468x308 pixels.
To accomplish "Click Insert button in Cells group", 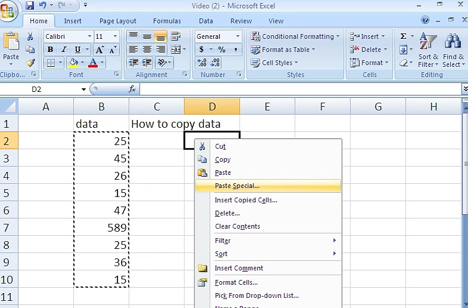I will coord(368,36).
